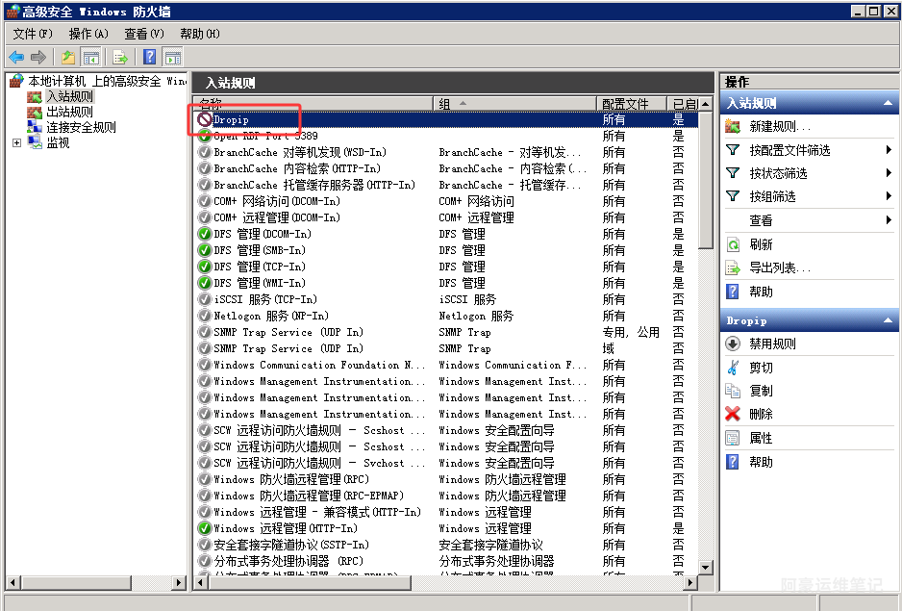
Task: Open the 帮助(H) menu
Action: pos(200,34)
